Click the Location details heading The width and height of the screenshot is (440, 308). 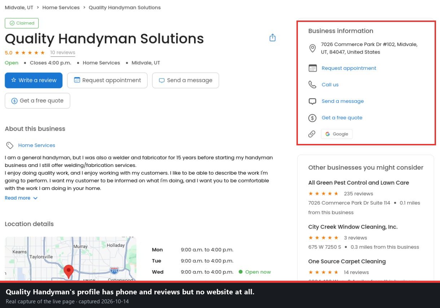click(29, 224)
